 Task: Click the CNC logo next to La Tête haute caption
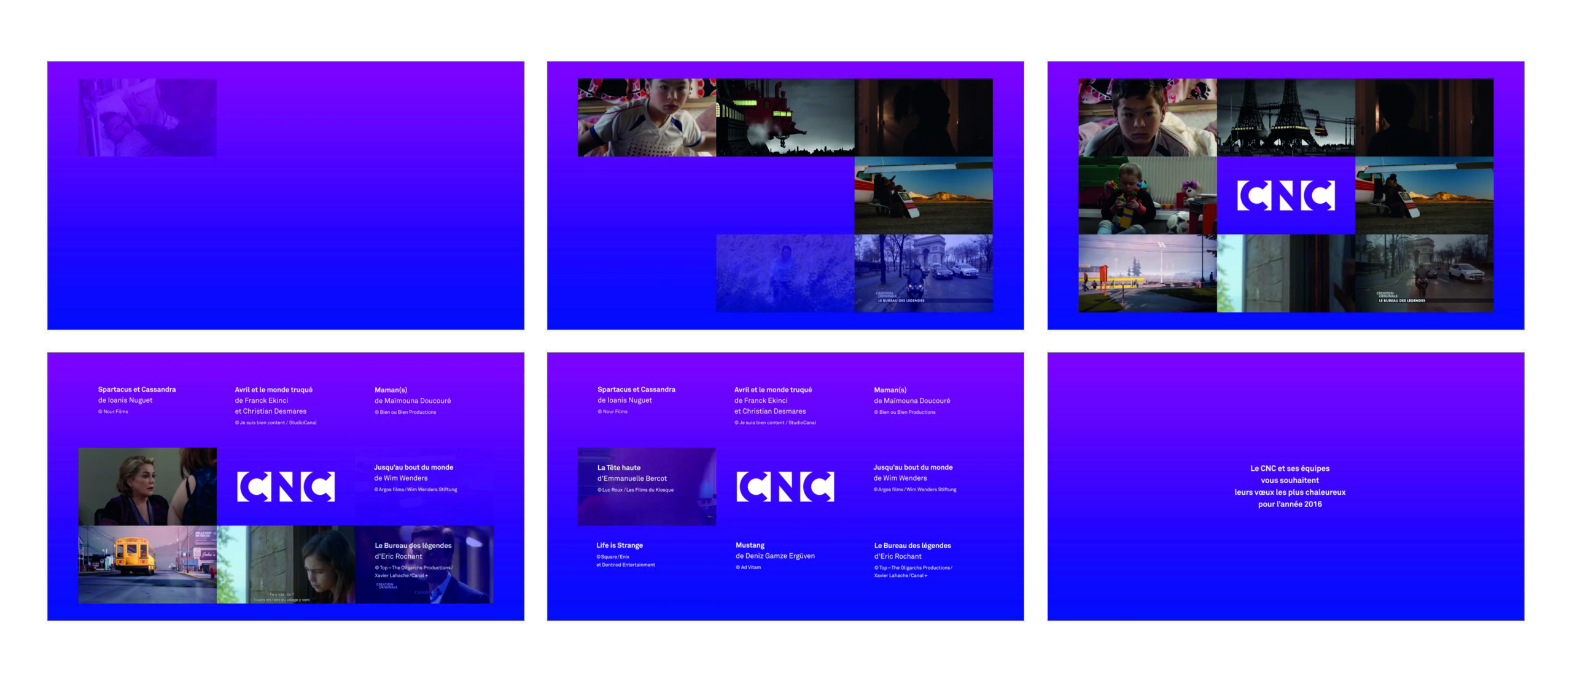tap(785, 486)
